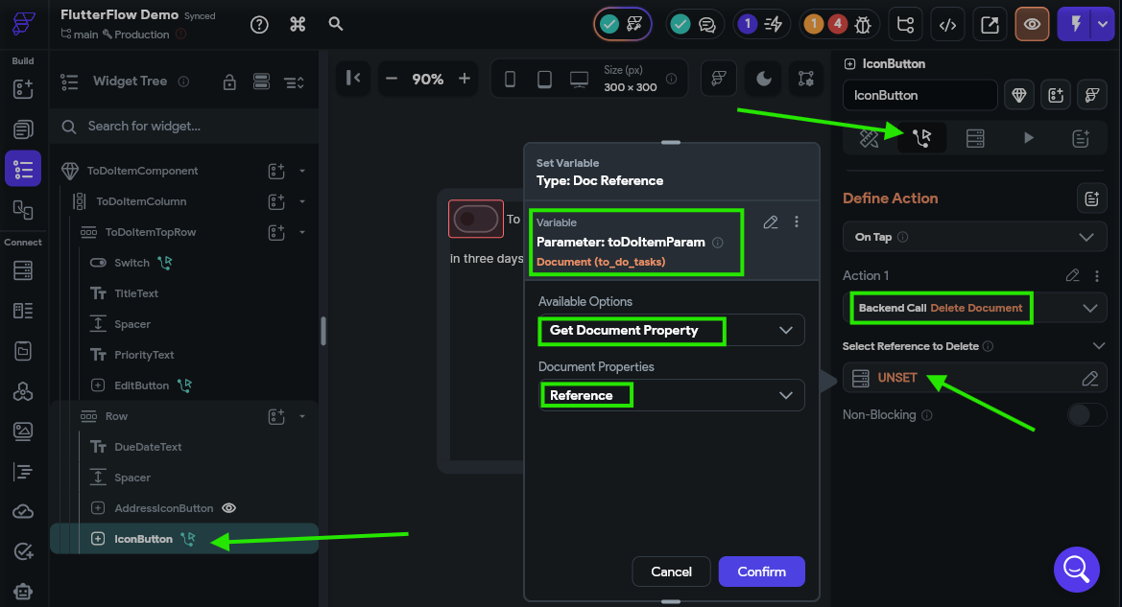
Task: Open debug bug issues icon
Action: pyautogui.click(x=863, y=25)
